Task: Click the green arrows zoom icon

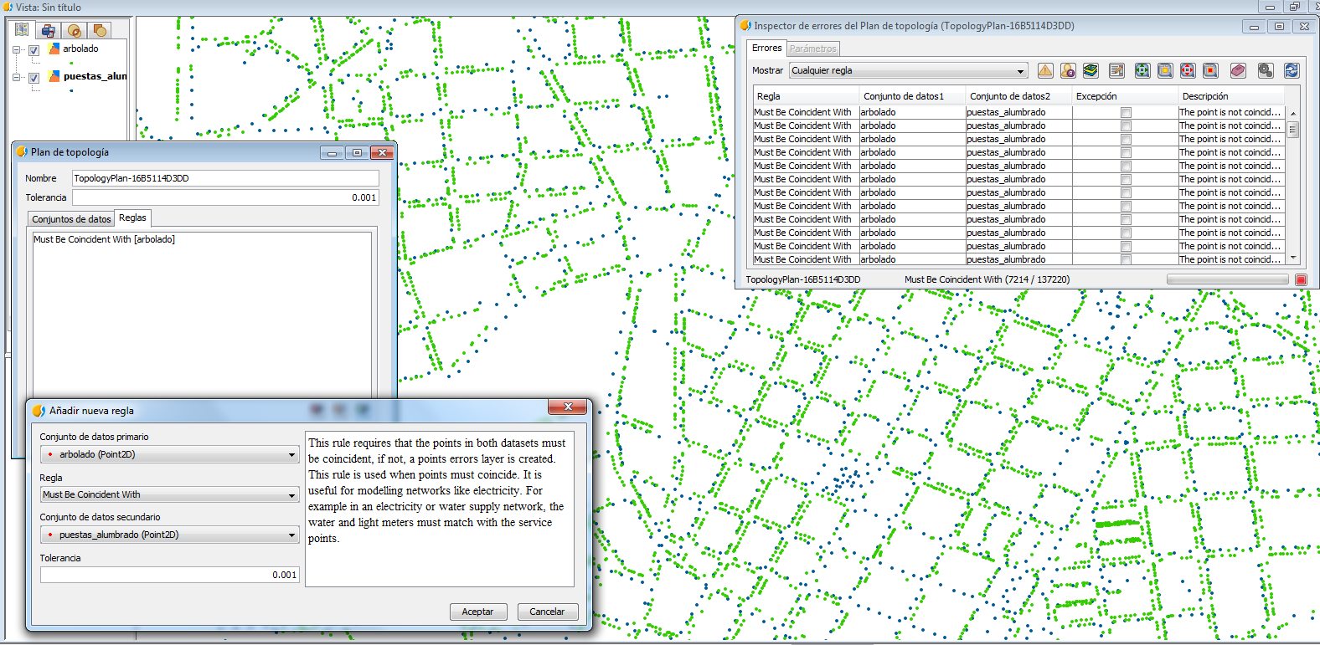Action: coord(1142,71)
